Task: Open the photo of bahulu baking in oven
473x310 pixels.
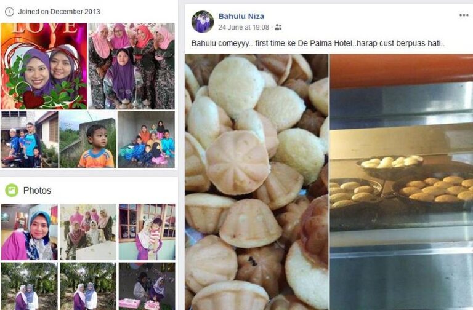Action: pos(402,182)
